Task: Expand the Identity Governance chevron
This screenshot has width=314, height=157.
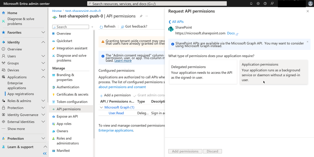Action: [x=43, y=115]
